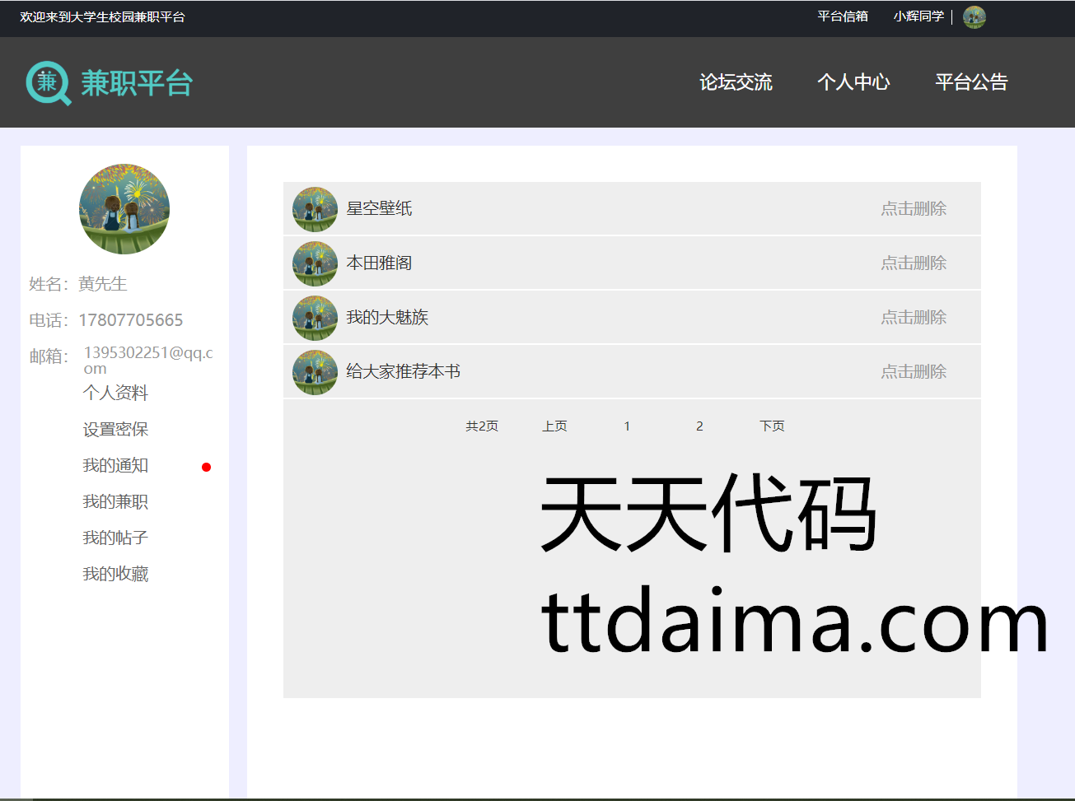Screen dimensions: 1075x801
Task: Delete the 我的大魅族 post via 点击删除
Action: click(x=914, y=318)
